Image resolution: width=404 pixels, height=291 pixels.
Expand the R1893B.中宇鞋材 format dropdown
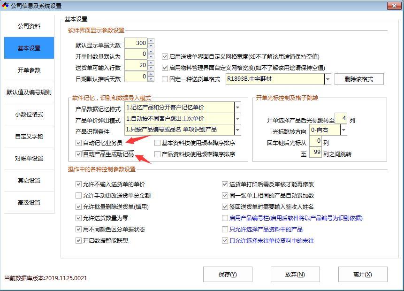328,79
